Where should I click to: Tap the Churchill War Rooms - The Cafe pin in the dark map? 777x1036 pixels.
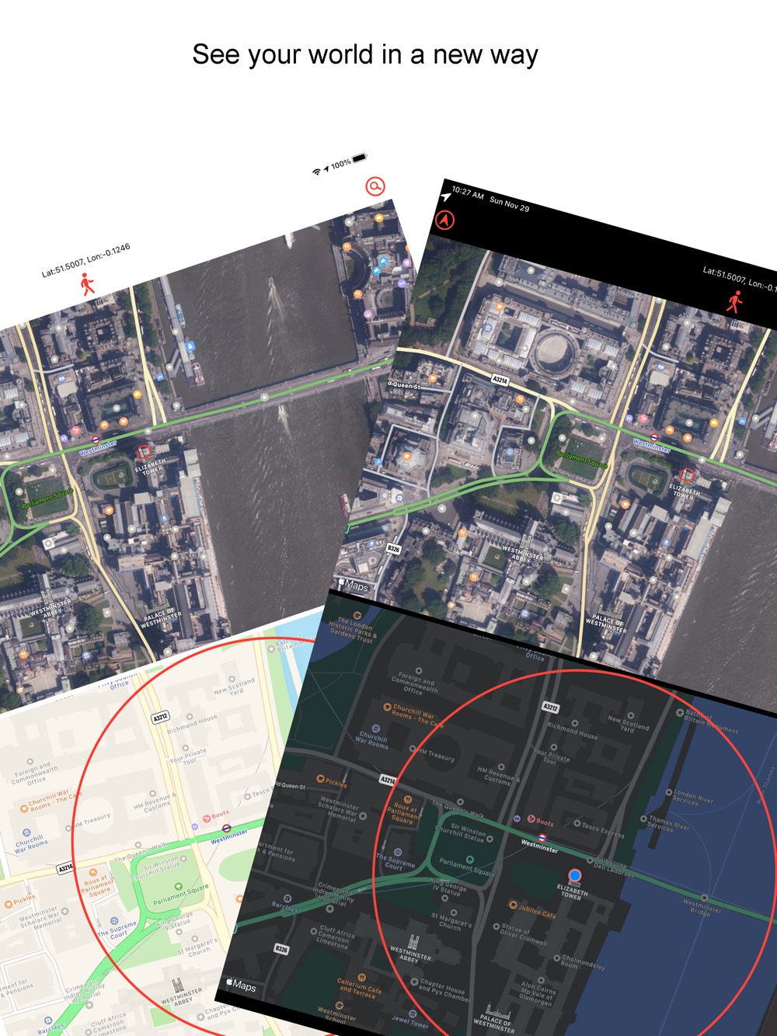tap(387, 707)
